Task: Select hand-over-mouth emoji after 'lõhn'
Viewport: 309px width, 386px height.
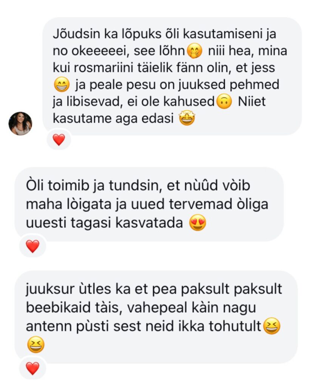Action: pyautogui.click(x=195, y=51)
